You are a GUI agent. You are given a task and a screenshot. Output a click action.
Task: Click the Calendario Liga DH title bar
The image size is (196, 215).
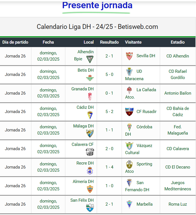(97, 27)
